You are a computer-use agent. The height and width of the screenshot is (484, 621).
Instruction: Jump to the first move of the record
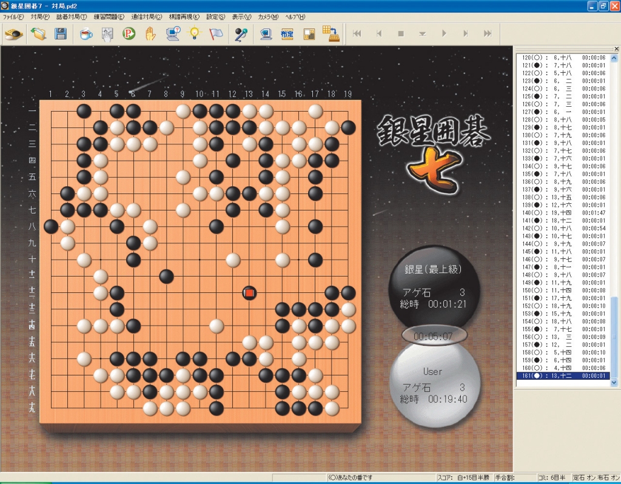click(357, 34)
